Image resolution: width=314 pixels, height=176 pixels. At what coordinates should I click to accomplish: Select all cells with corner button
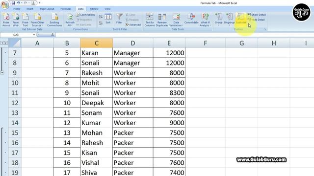pos(15,43)
